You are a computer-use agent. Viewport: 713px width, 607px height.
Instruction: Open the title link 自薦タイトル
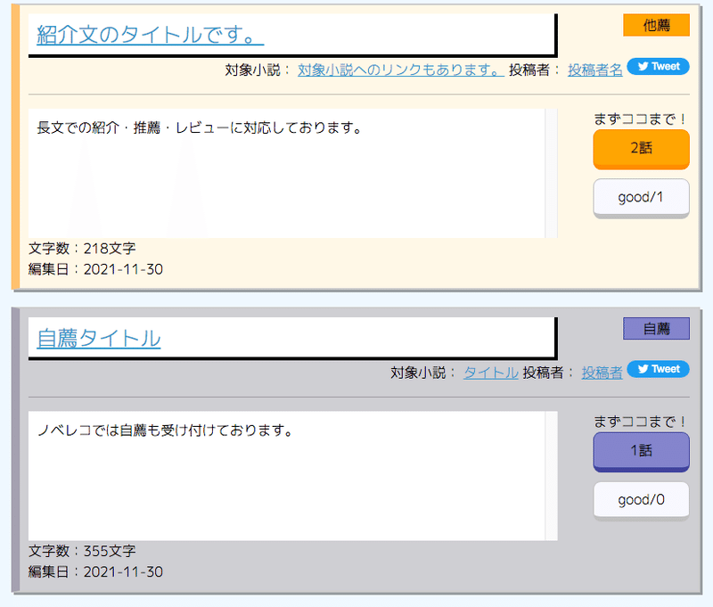tap(99, 339)
